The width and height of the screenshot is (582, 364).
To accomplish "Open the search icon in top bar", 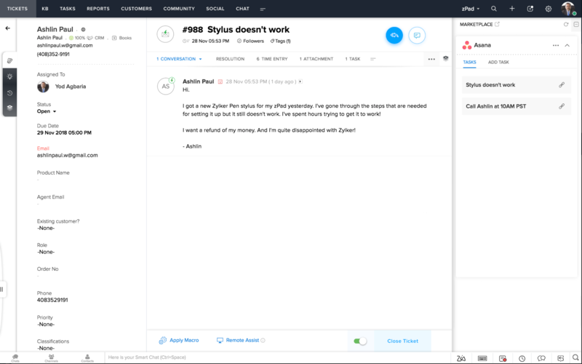I will coord(494,9).
